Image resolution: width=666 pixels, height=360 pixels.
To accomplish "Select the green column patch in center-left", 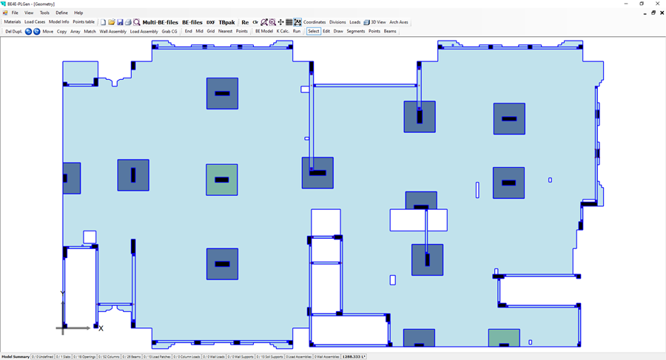I will coord(222,180).
